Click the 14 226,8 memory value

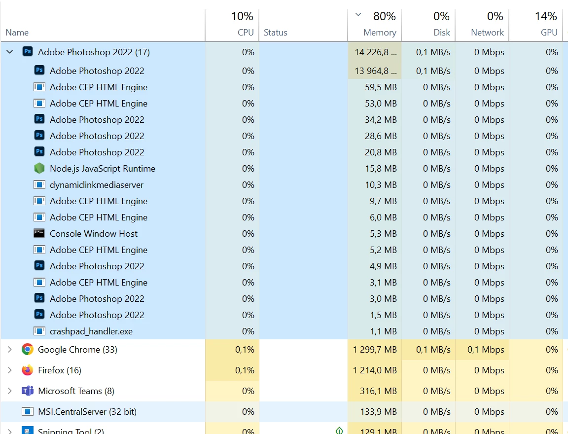(375, 52)
